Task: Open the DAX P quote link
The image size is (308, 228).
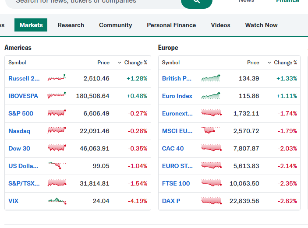Action: [171, 201]
